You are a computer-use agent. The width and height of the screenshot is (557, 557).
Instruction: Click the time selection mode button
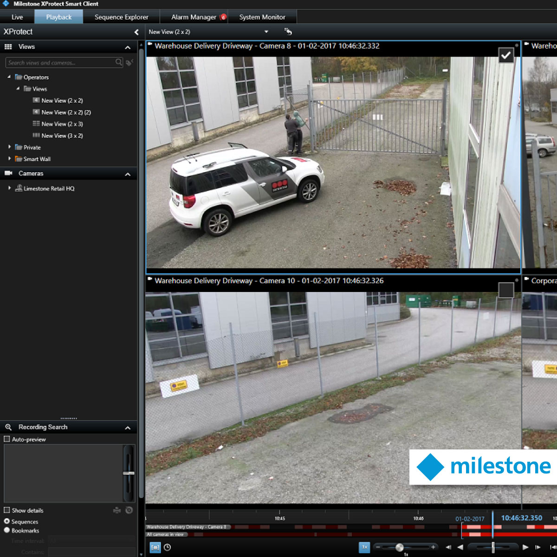click(155, 548)
